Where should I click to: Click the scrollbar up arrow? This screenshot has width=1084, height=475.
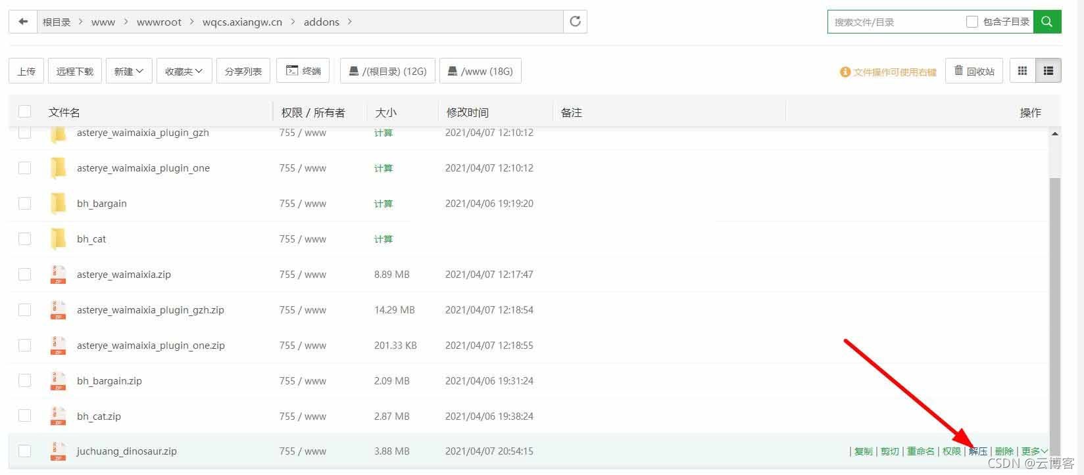(1055, 133)
